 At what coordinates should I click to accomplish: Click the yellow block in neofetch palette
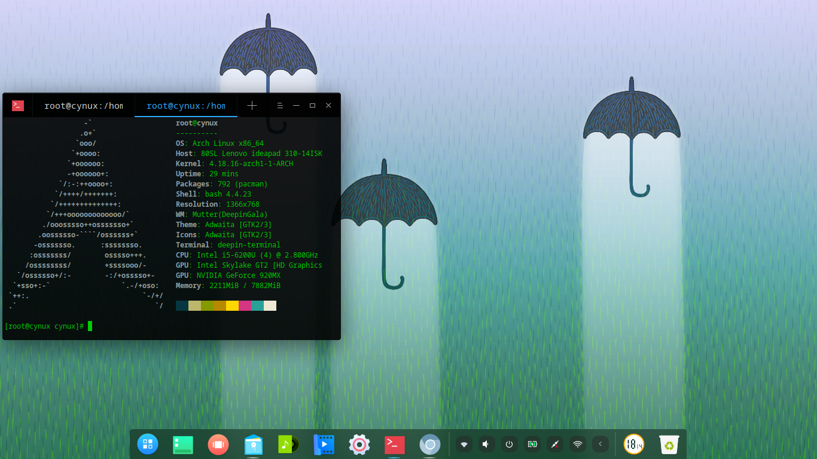(232, 306)
